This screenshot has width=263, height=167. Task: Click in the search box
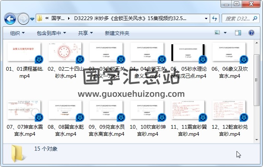point(238,19)
